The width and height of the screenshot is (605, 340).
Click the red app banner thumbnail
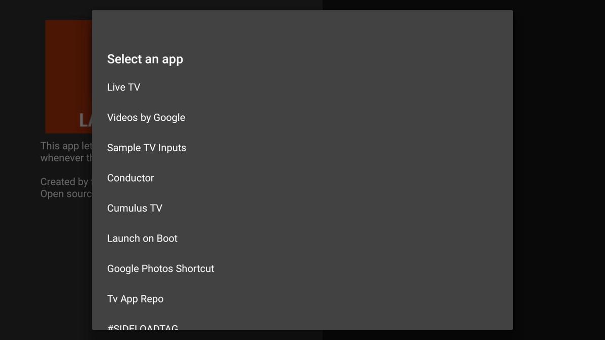[x=68, y=76]
